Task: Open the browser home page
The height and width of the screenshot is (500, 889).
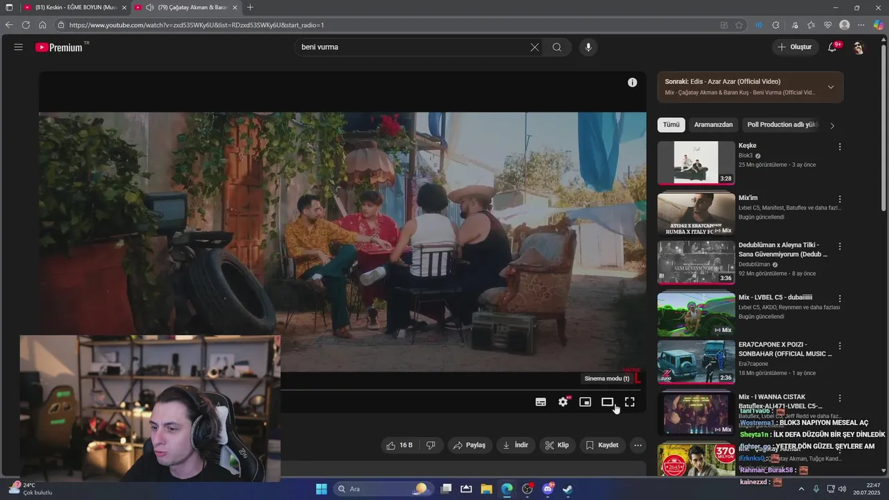Action: pos(42,25)
